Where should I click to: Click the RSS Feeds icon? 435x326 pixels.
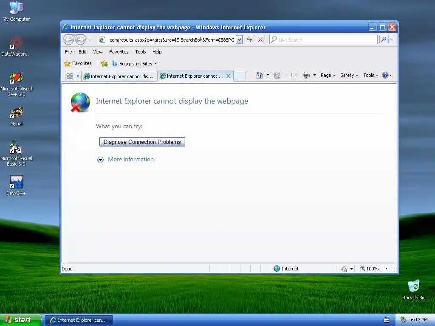click(277, 76)
